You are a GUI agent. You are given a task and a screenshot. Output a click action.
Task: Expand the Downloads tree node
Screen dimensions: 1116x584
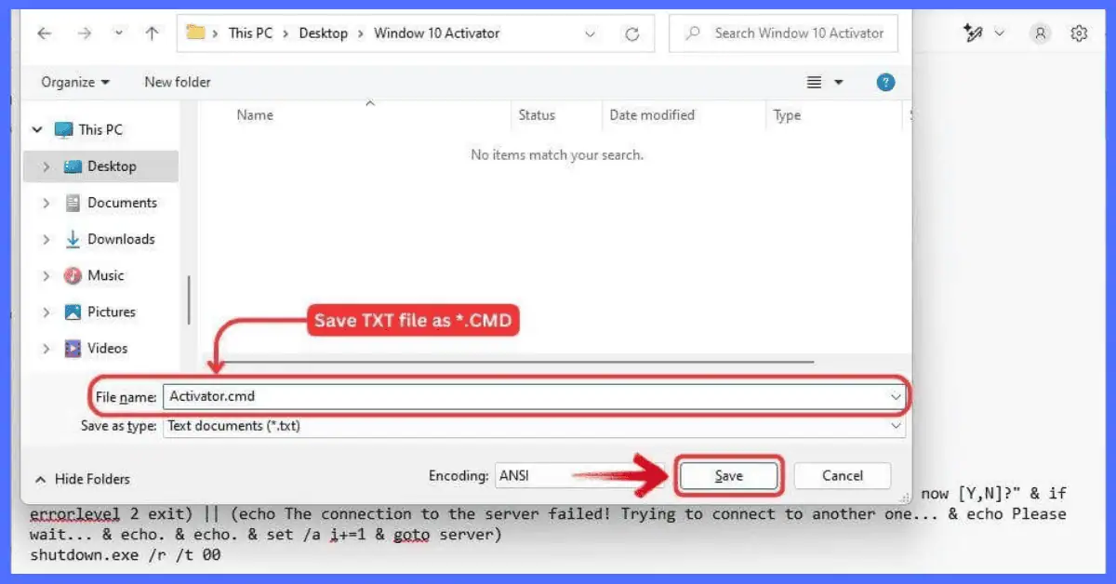(46, 239)
